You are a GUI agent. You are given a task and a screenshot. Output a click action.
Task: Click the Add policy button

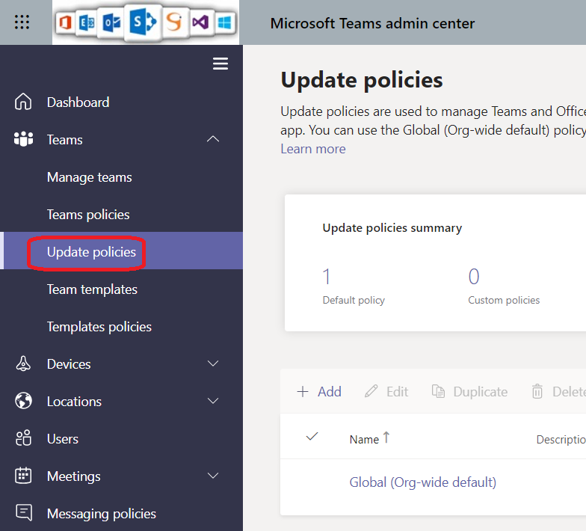(319, 392)
